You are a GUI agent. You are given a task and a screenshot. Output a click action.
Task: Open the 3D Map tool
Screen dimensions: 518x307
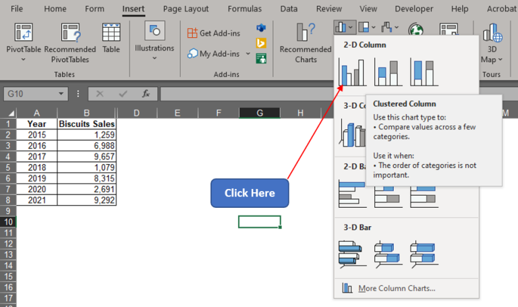click(492, 43)
